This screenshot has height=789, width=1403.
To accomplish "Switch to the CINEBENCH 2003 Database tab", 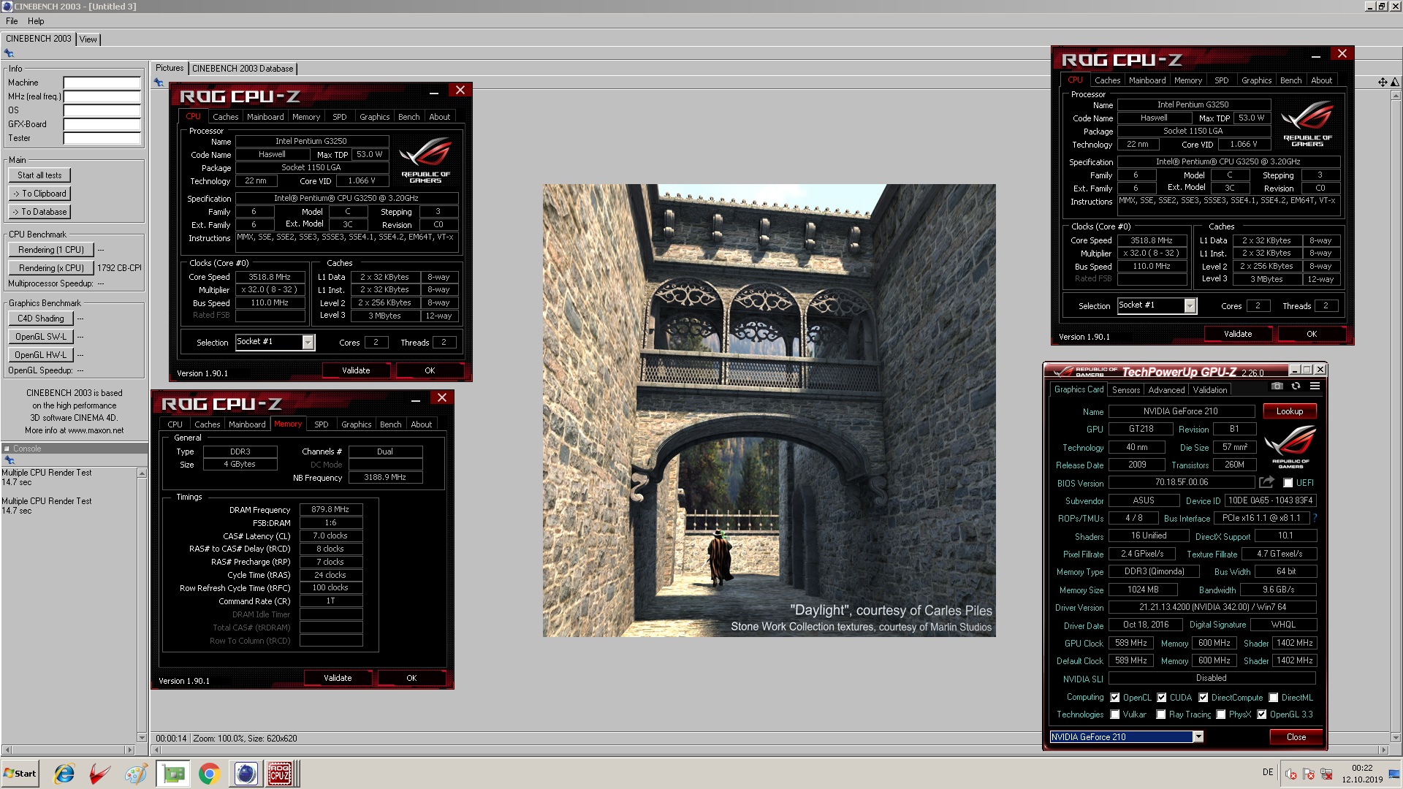I will point(243,69).
